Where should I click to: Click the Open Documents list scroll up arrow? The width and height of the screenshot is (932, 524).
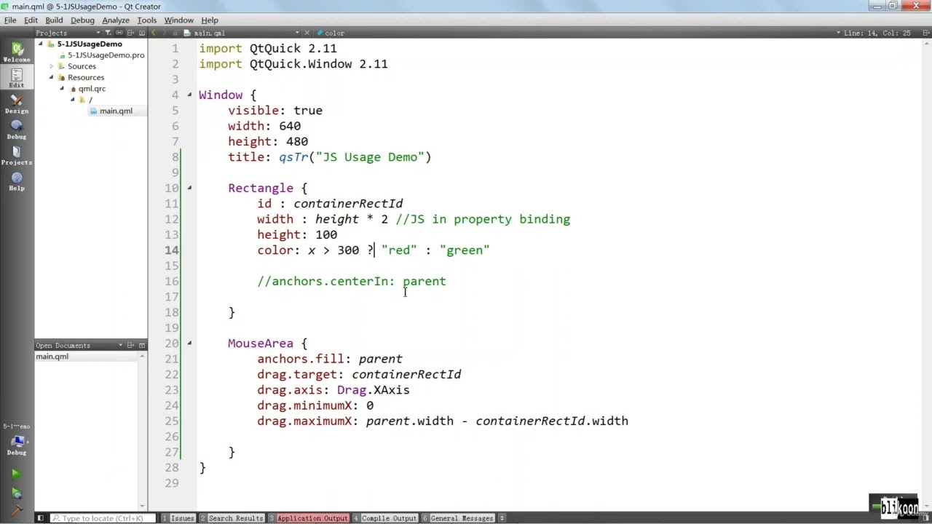[143, 357]
